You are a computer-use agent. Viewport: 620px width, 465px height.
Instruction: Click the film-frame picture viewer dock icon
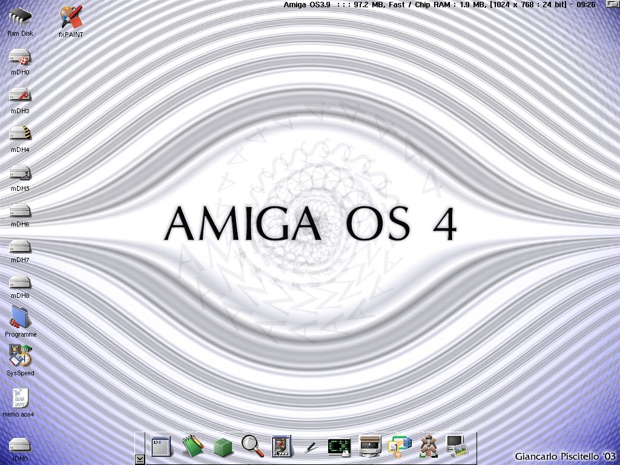282,447
